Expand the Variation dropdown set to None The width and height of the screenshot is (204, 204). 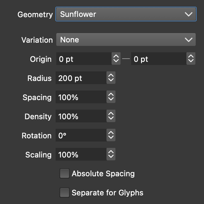(126, 40)
